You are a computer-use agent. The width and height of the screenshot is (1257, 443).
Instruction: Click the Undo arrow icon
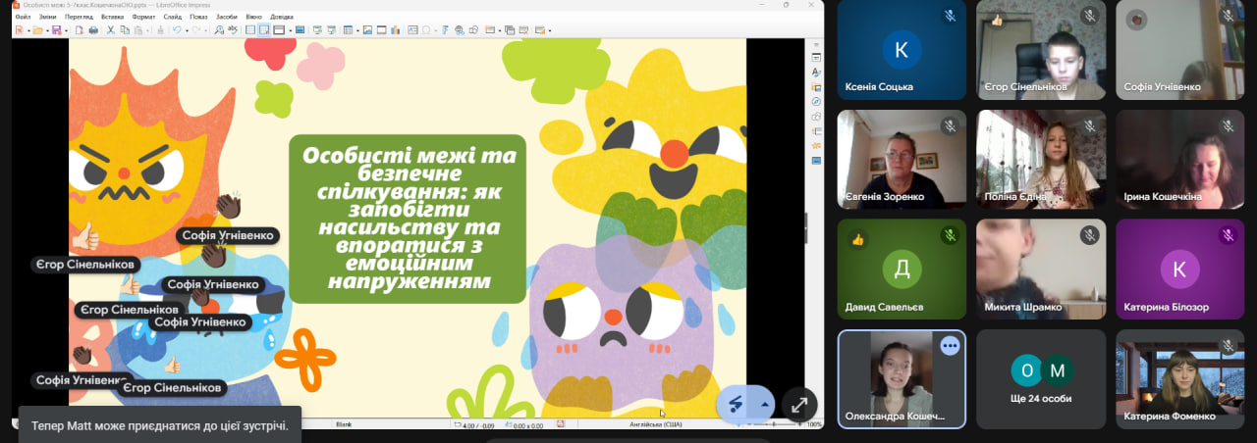click(x=175, y=30)
